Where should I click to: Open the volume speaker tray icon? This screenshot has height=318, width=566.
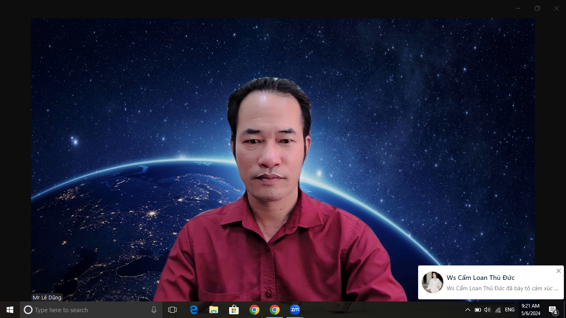[487, 310]
